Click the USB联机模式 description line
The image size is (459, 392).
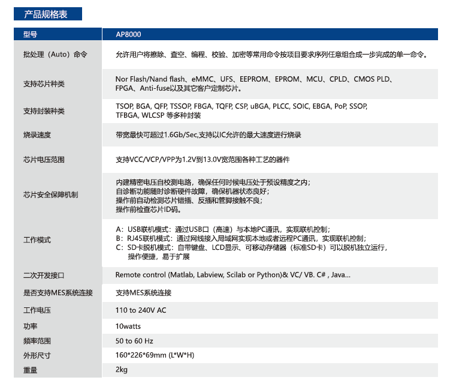click(222, 229)
